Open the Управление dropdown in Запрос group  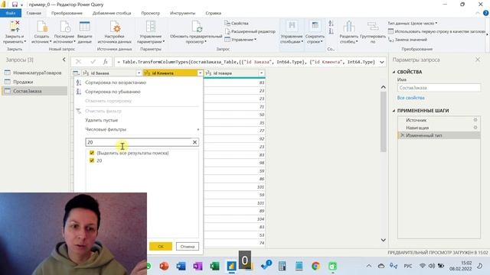click(x=240, y=40)
